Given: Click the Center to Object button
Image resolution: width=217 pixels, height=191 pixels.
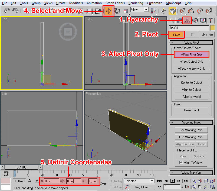Looking at the screenshot, I should coord(192,83).
